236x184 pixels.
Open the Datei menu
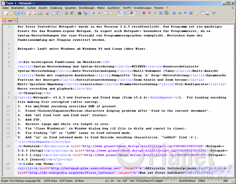tap(6, 8)
